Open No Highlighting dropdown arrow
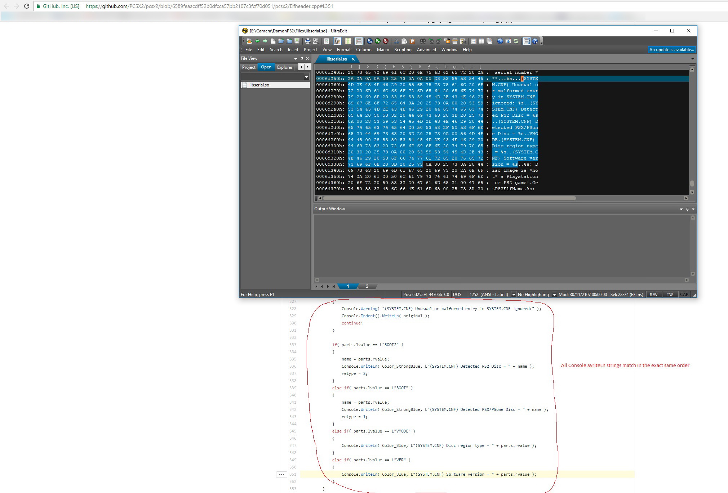This screenshot has width=728, height=493. point(554,295)
